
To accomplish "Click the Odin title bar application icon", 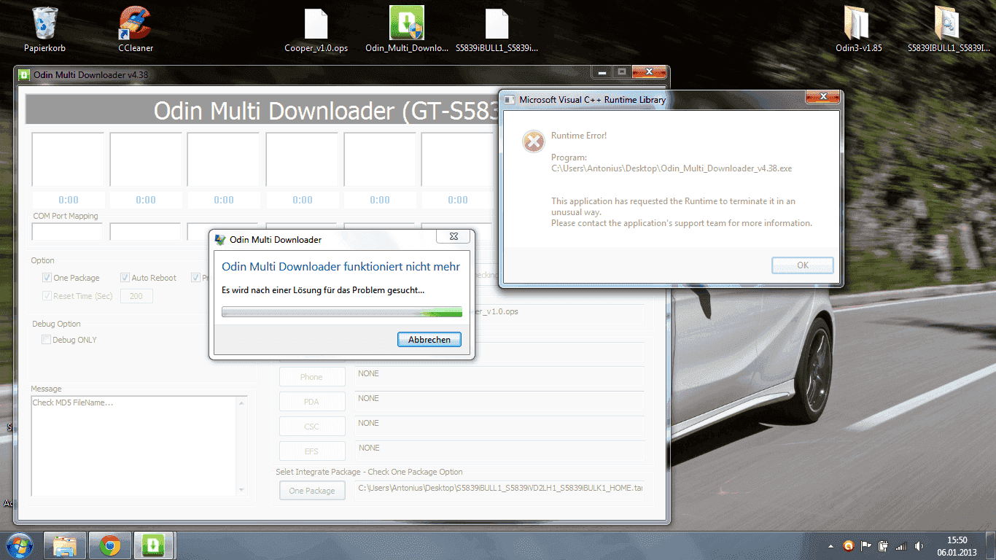I will (x=24, y=74).
